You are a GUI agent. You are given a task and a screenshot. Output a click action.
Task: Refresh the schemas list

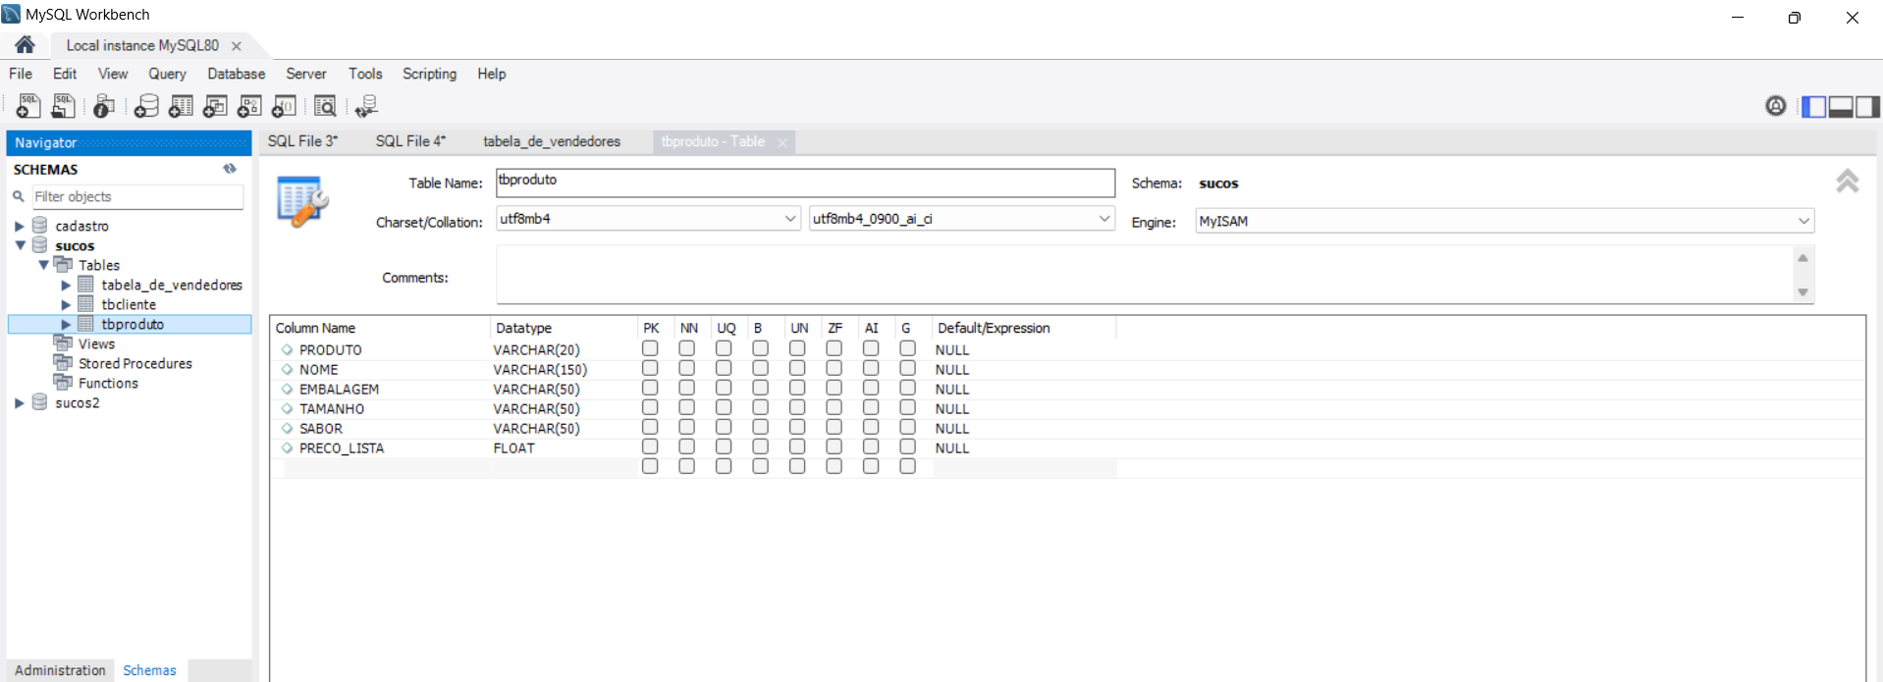coord(230,169)
